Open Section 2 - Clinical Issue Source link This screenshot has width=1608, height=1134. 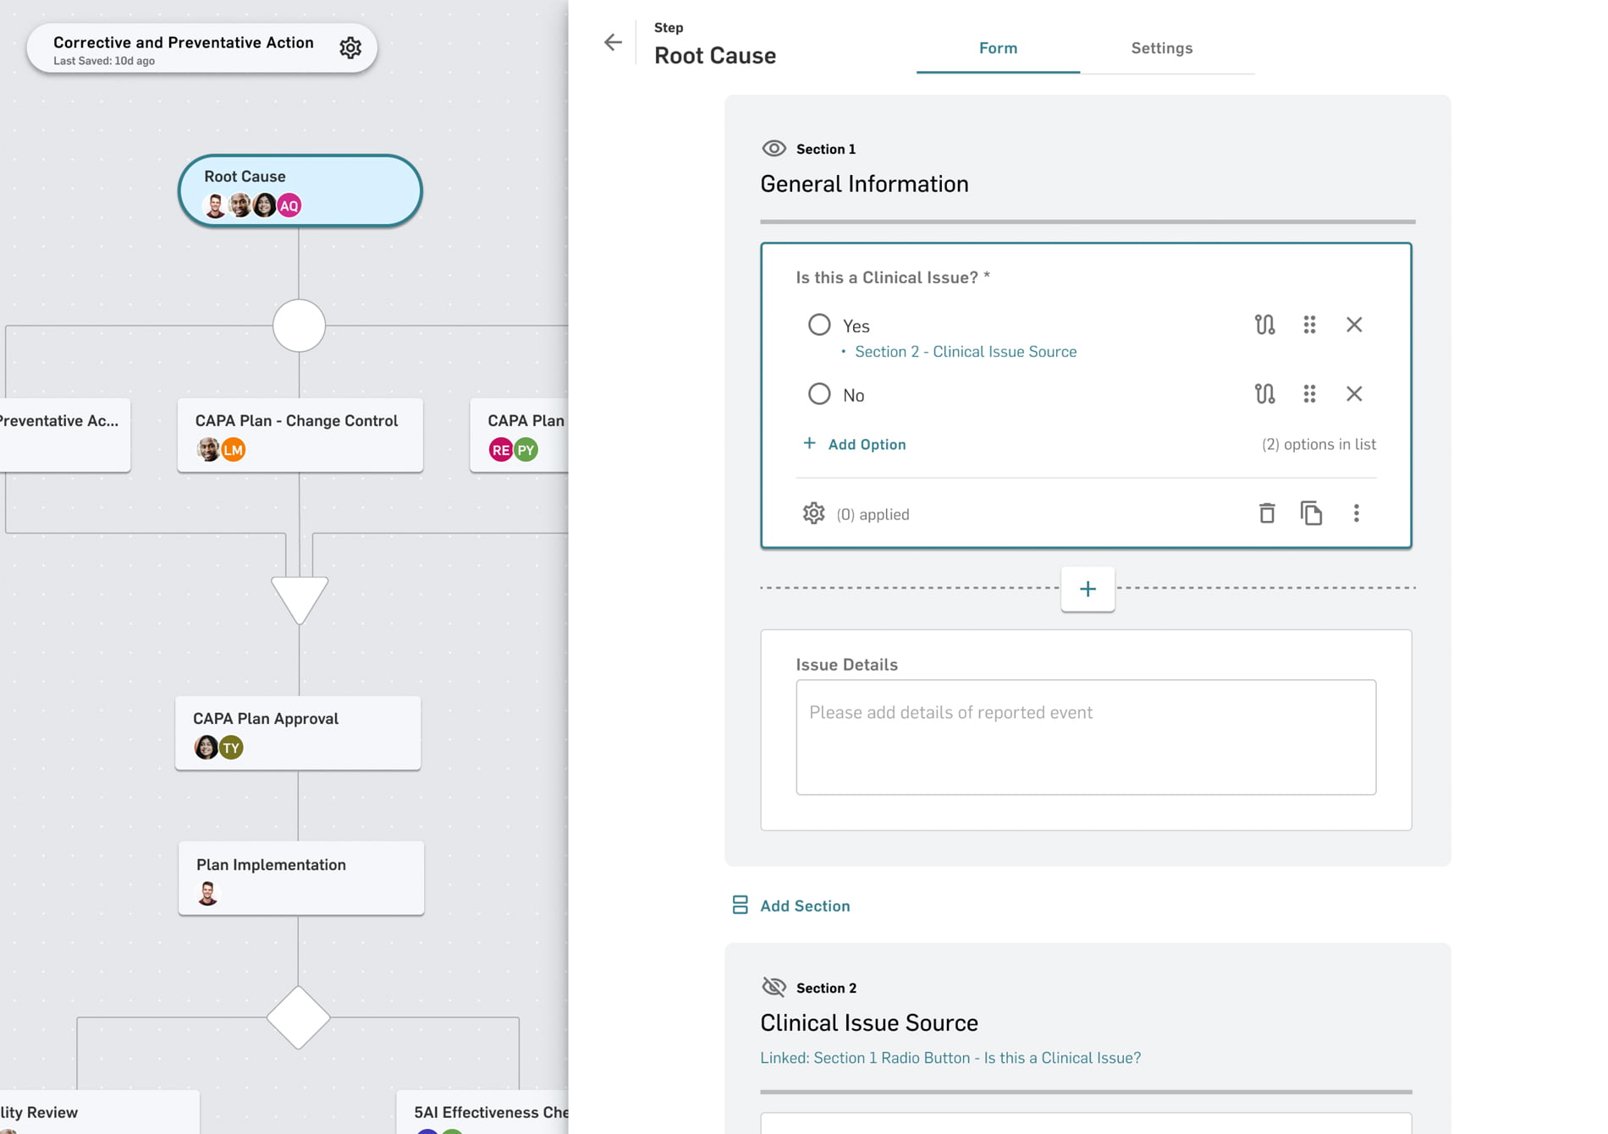pos(965,352)
